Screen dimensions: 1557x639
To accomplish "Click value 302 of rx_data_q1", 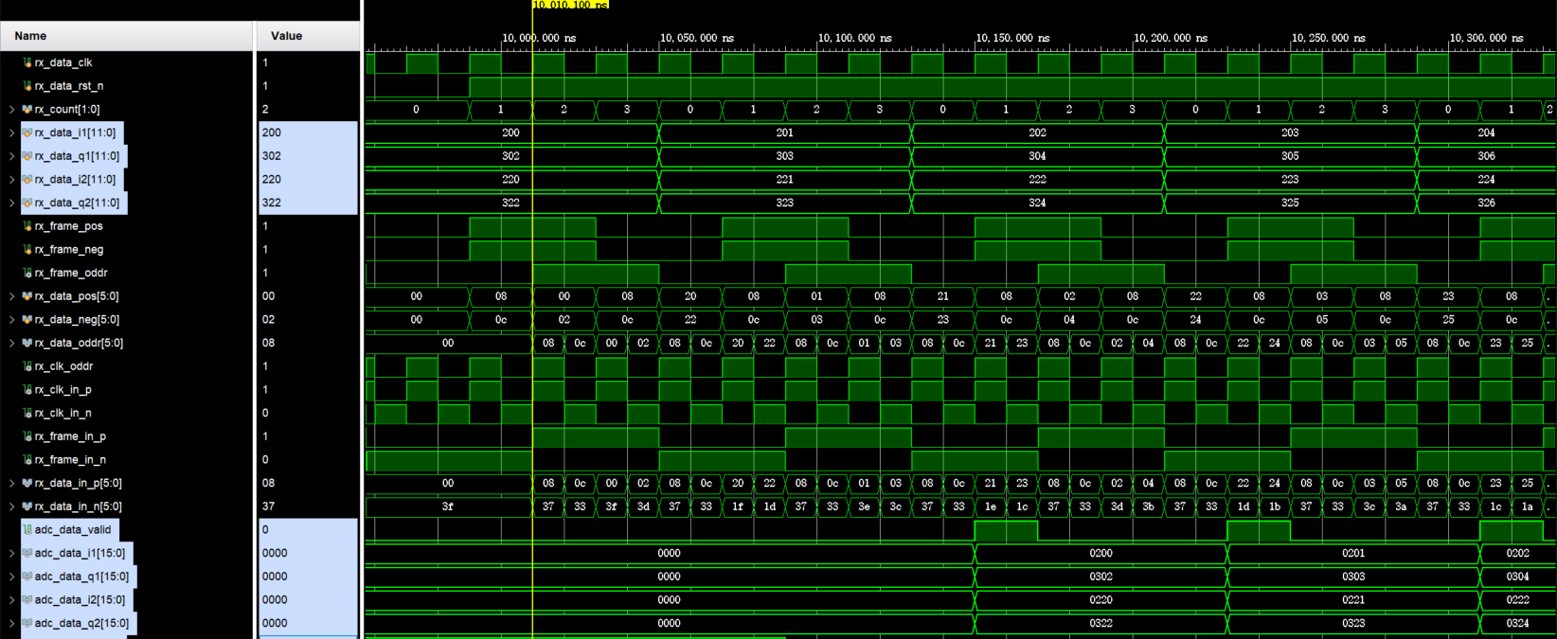I will pyautogui.click(x=272, y=156).
